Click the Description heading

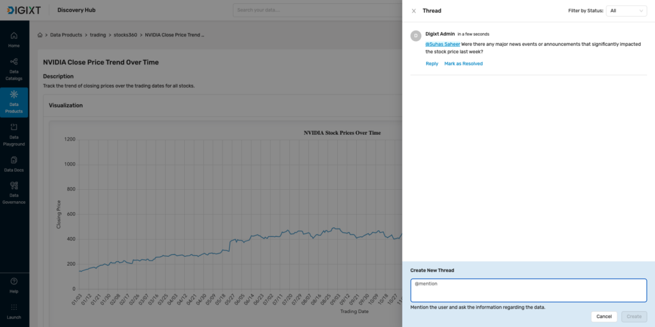coord(58,77)
